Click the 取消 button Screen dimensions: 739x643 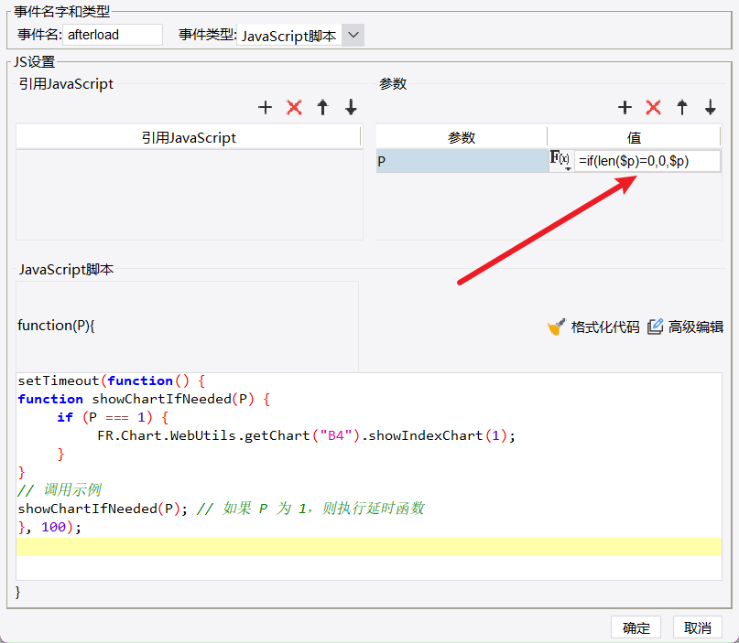(x=698, y=627)
